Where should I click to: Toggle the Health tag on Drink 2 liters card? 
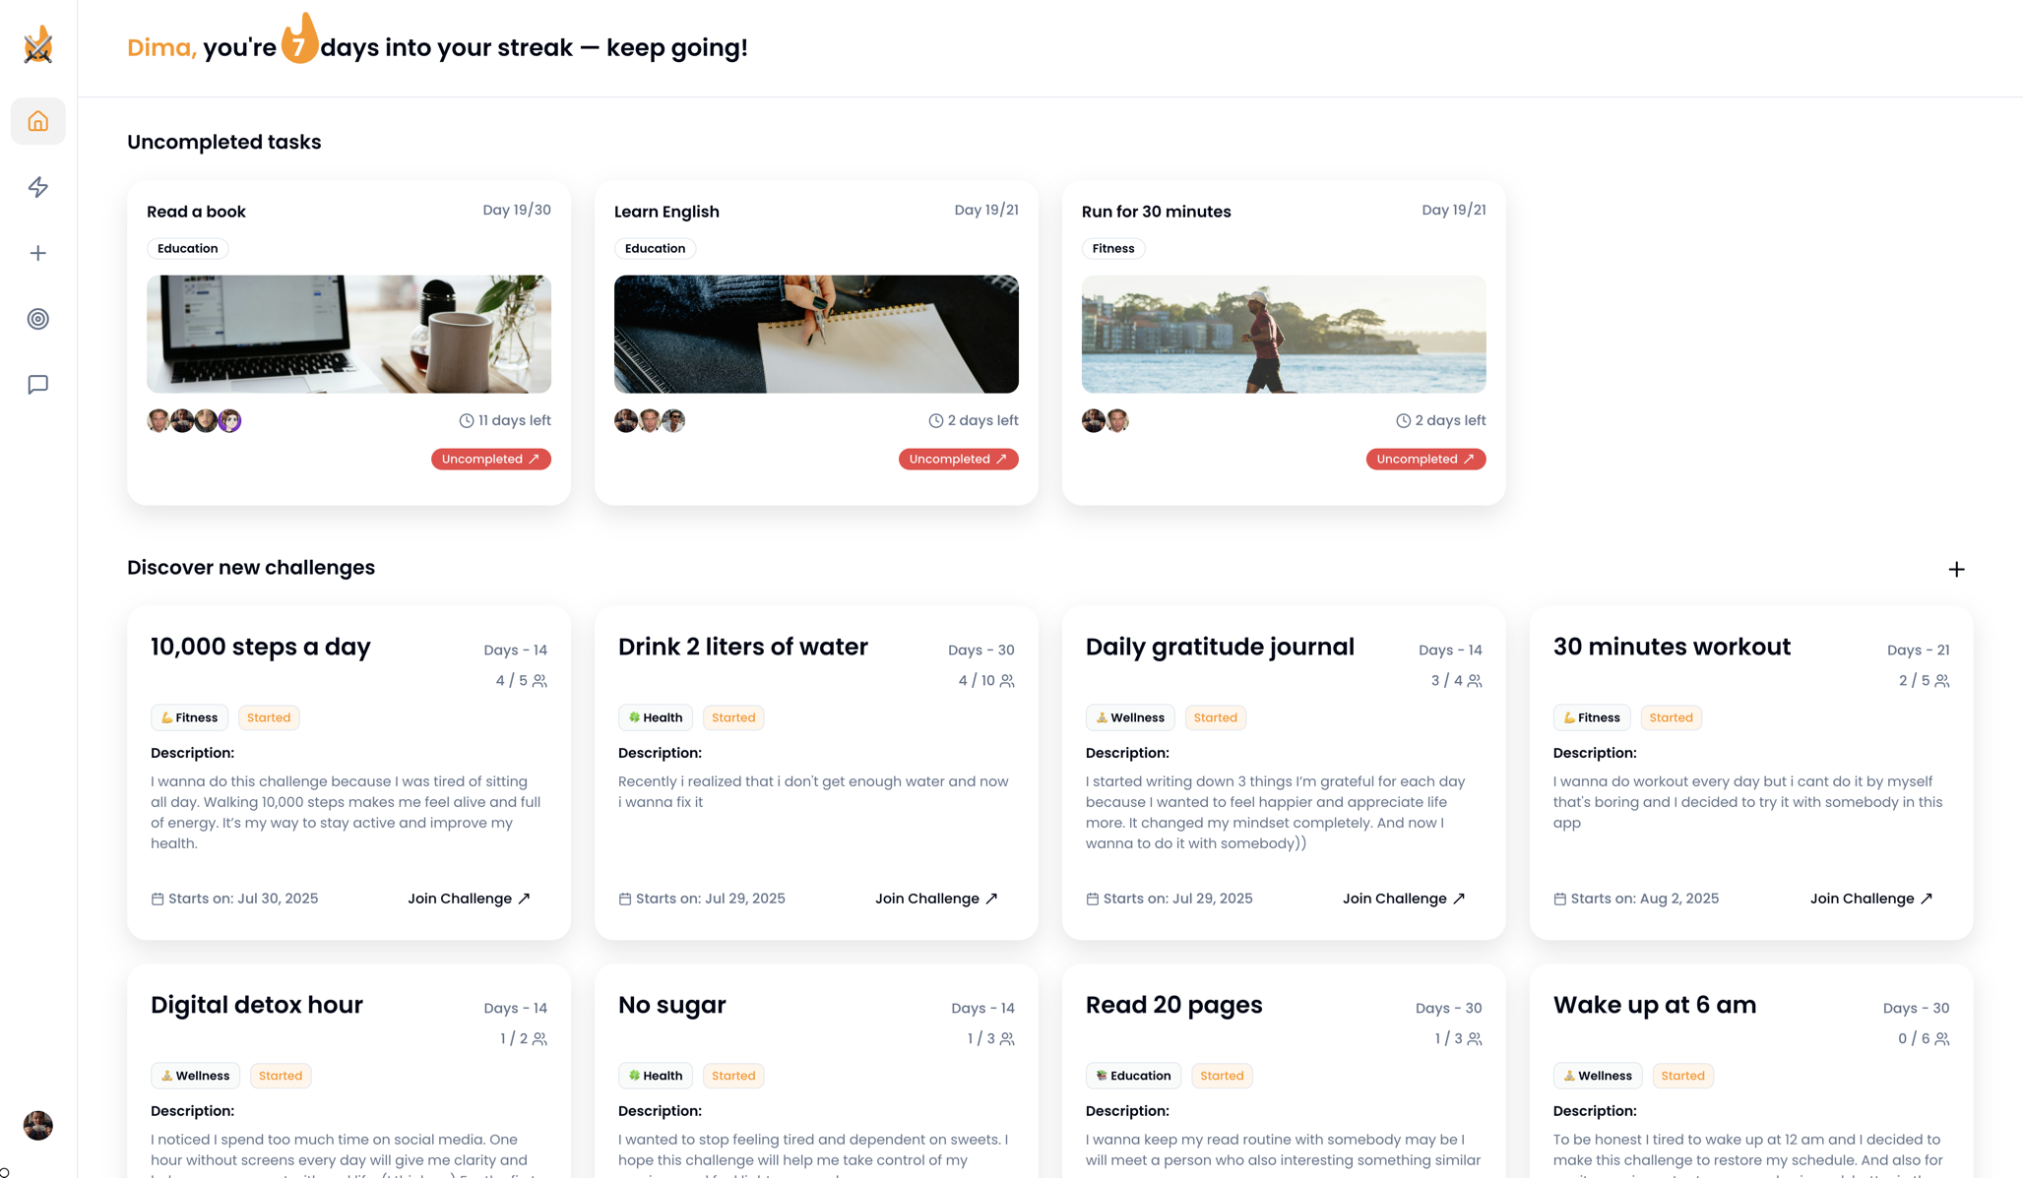click(655, 717)
